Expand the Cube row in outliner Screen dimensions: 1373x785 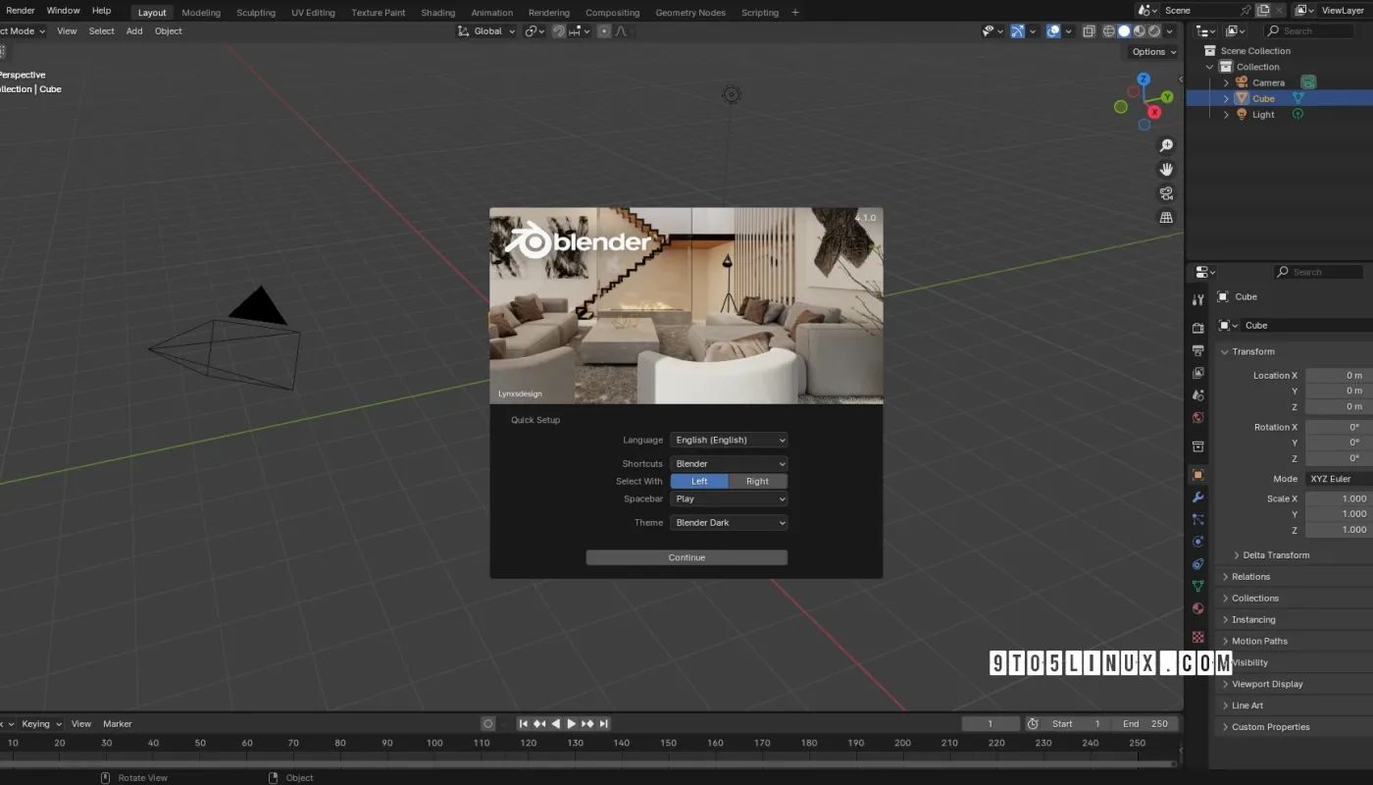point(1226,98)
